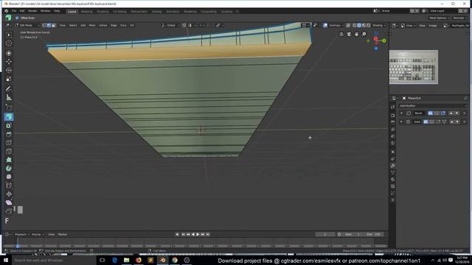Expand the Subdivision modifier panel
Image resolution: width=472 pixels, height=265 pixels.
[401, 121]
